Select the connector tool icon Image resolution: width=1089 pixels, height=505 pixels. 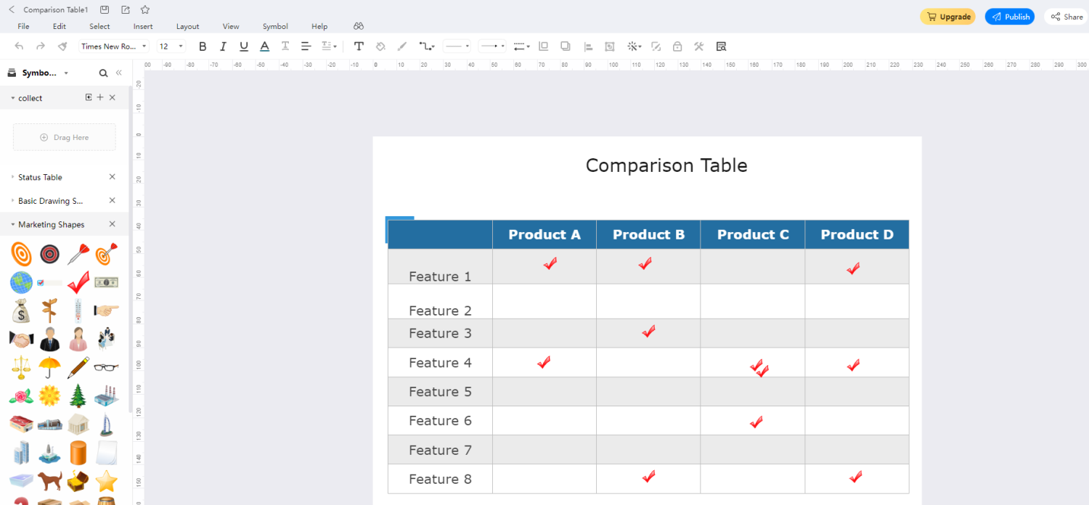click(x=426, y=46)
